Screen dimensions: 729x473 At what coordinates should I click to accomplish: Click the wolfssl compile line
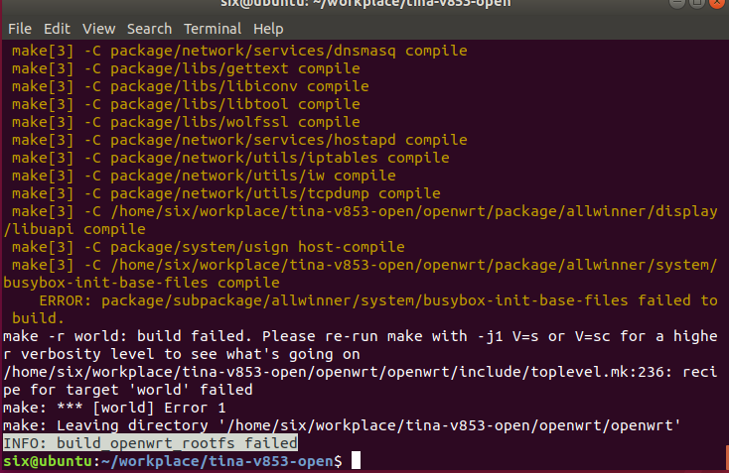pos(186,122)
